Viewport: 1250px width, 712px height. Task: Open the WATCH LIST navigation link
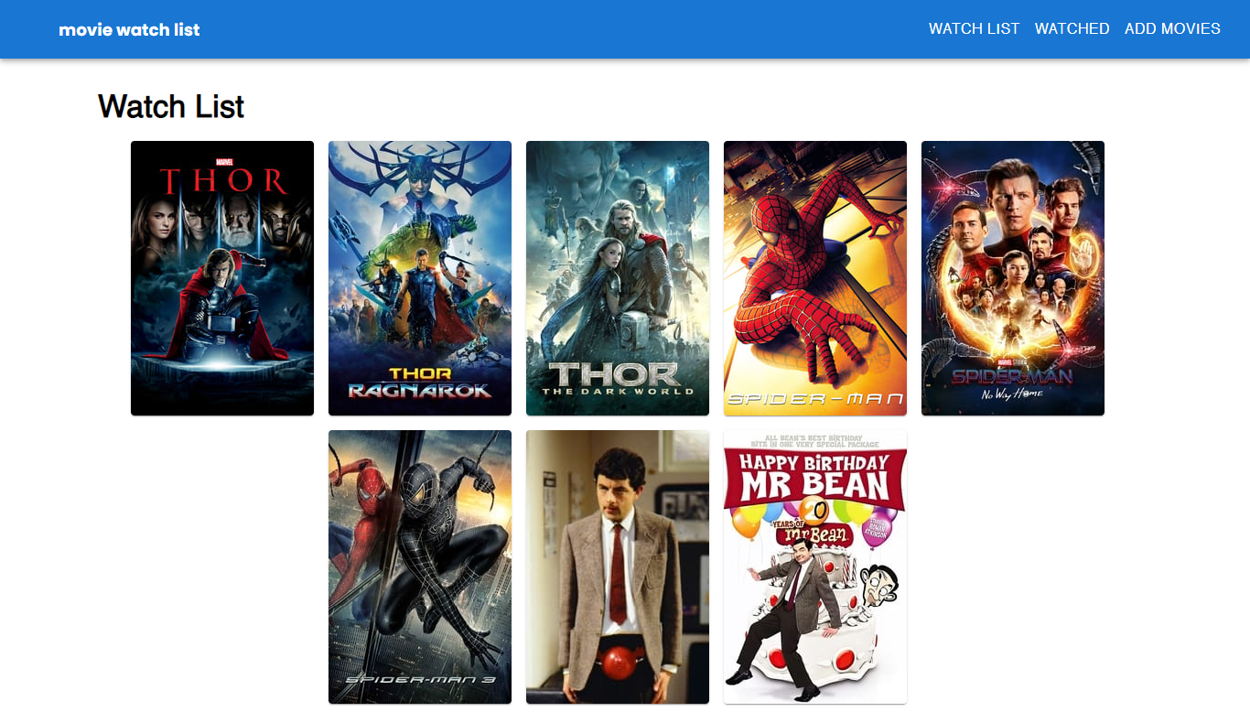click(974, 28)
